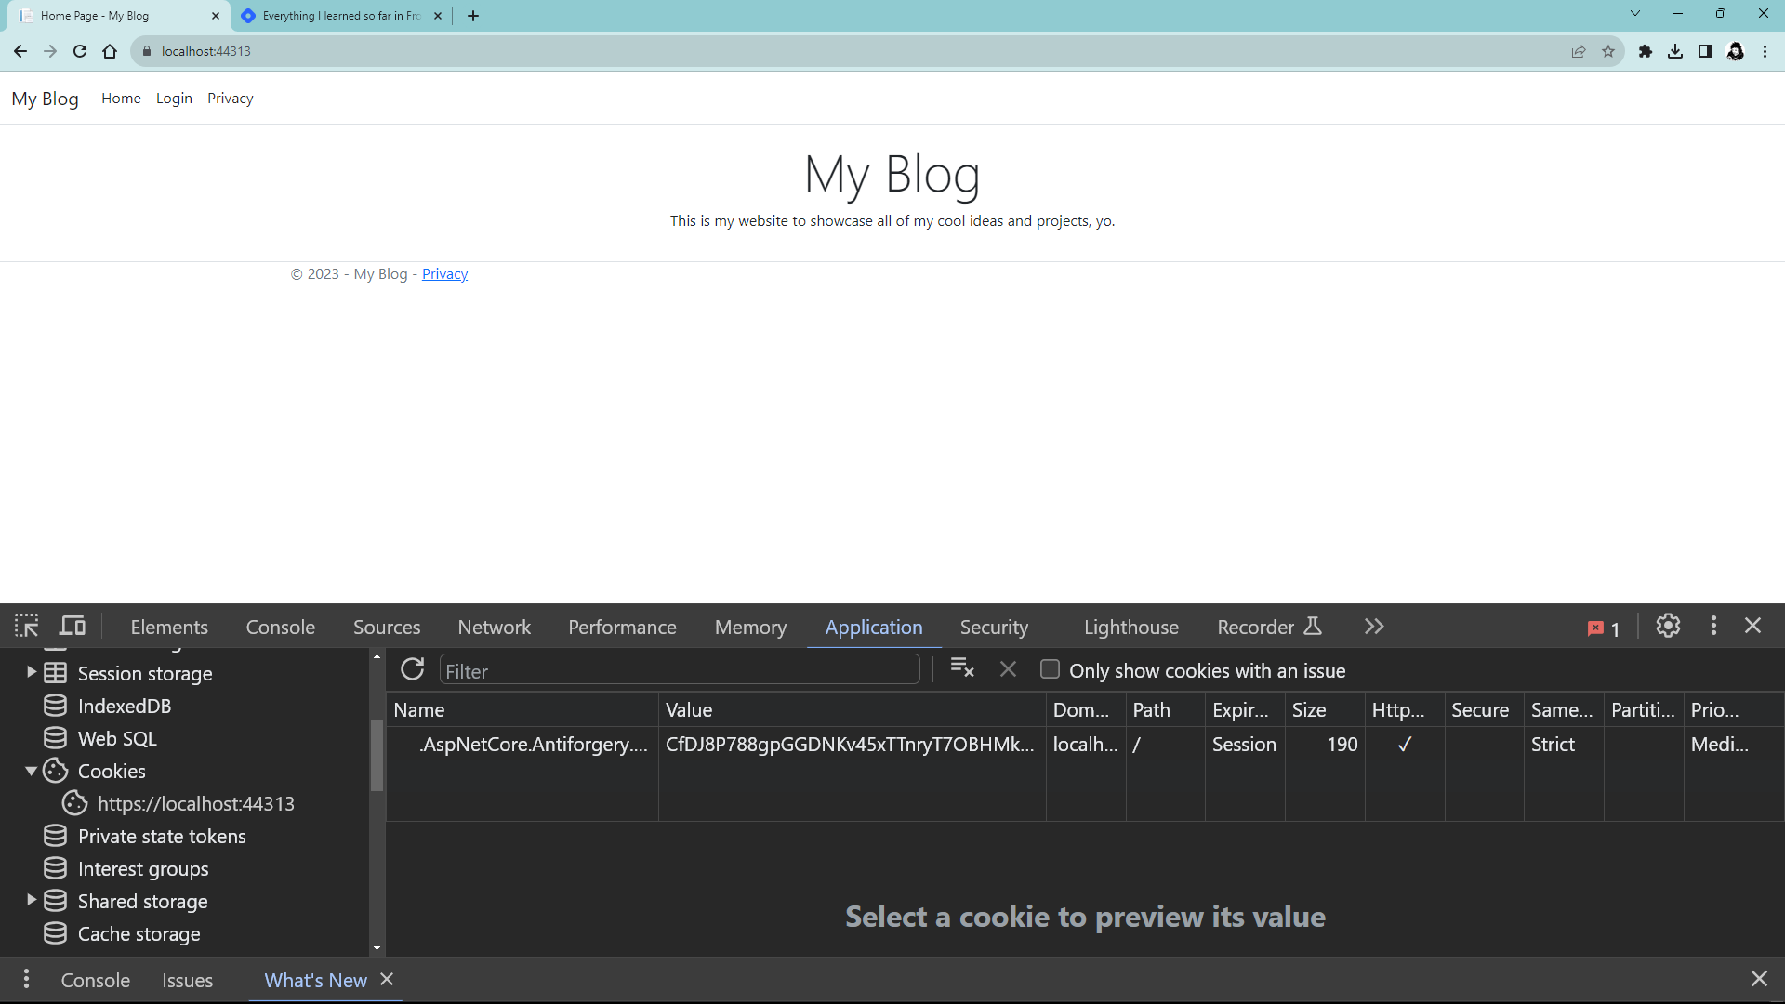Collapse the Cookies tree node
Viewport: 1785px width, 1004px height.
[x=31, y=771]
